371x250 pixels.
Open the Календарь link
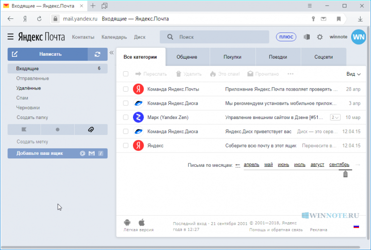tap(114, 37)
